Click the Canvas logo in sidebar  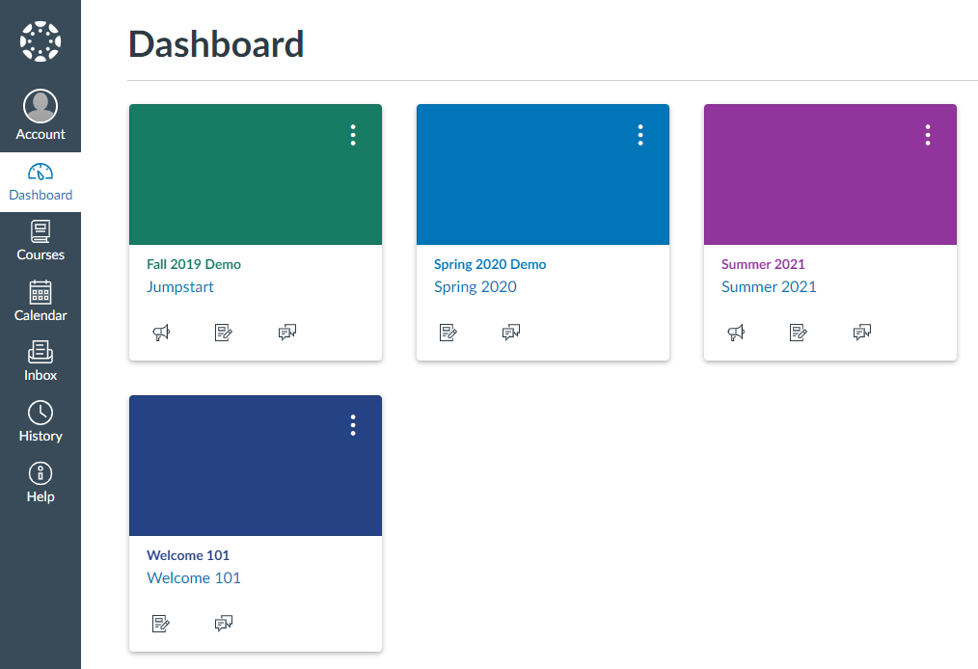(41, 41)
